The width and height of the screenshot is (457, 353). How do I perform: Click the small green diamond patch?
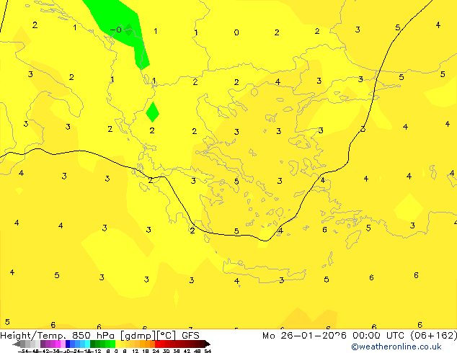152,112
